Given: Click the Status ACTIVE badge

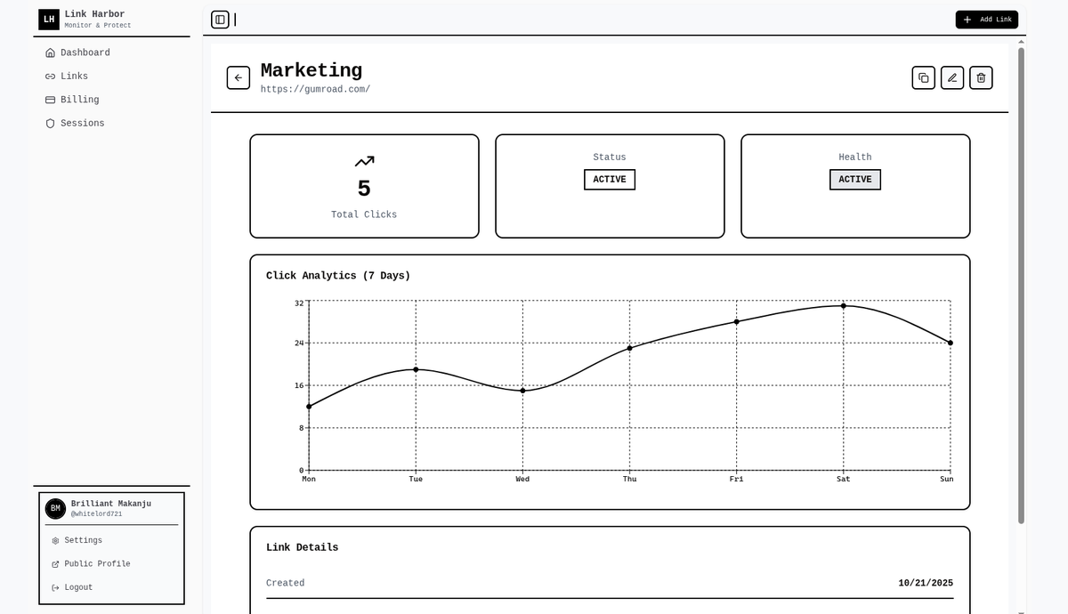Looking at the screenshot, I should pos(610,180).
